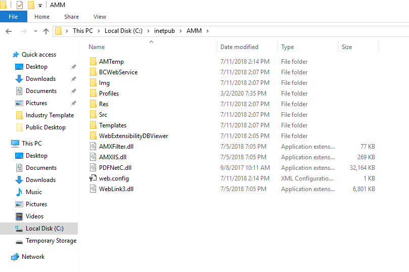Select Quick access in navigation pane
This screenshot has height=272, width=409.
tap(38, 55)
